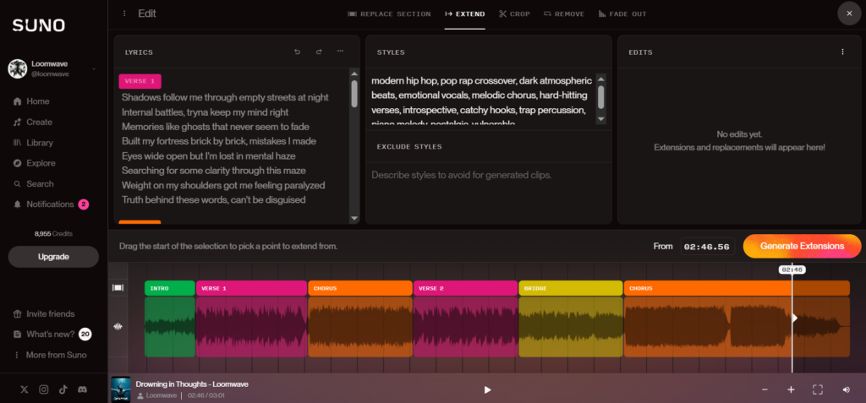Click the Loomwave profile avatar
This screenshot has height=403, width=866.
coord(17,68)
